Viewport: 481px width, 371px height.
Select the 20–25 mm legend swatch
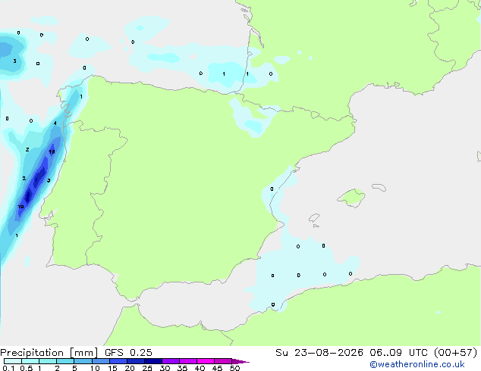[x=135, y=361]
